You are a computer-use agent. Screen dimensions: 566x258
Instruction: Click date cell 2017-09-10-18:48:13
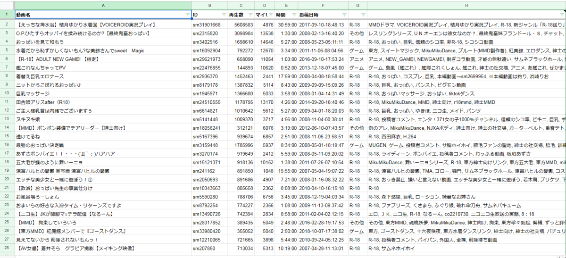click(323, 25)
